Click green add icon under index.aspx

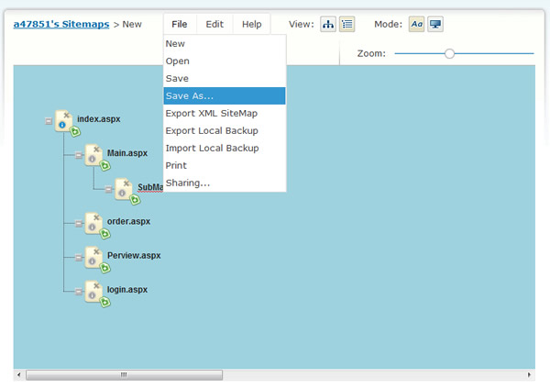click(74, 132)
